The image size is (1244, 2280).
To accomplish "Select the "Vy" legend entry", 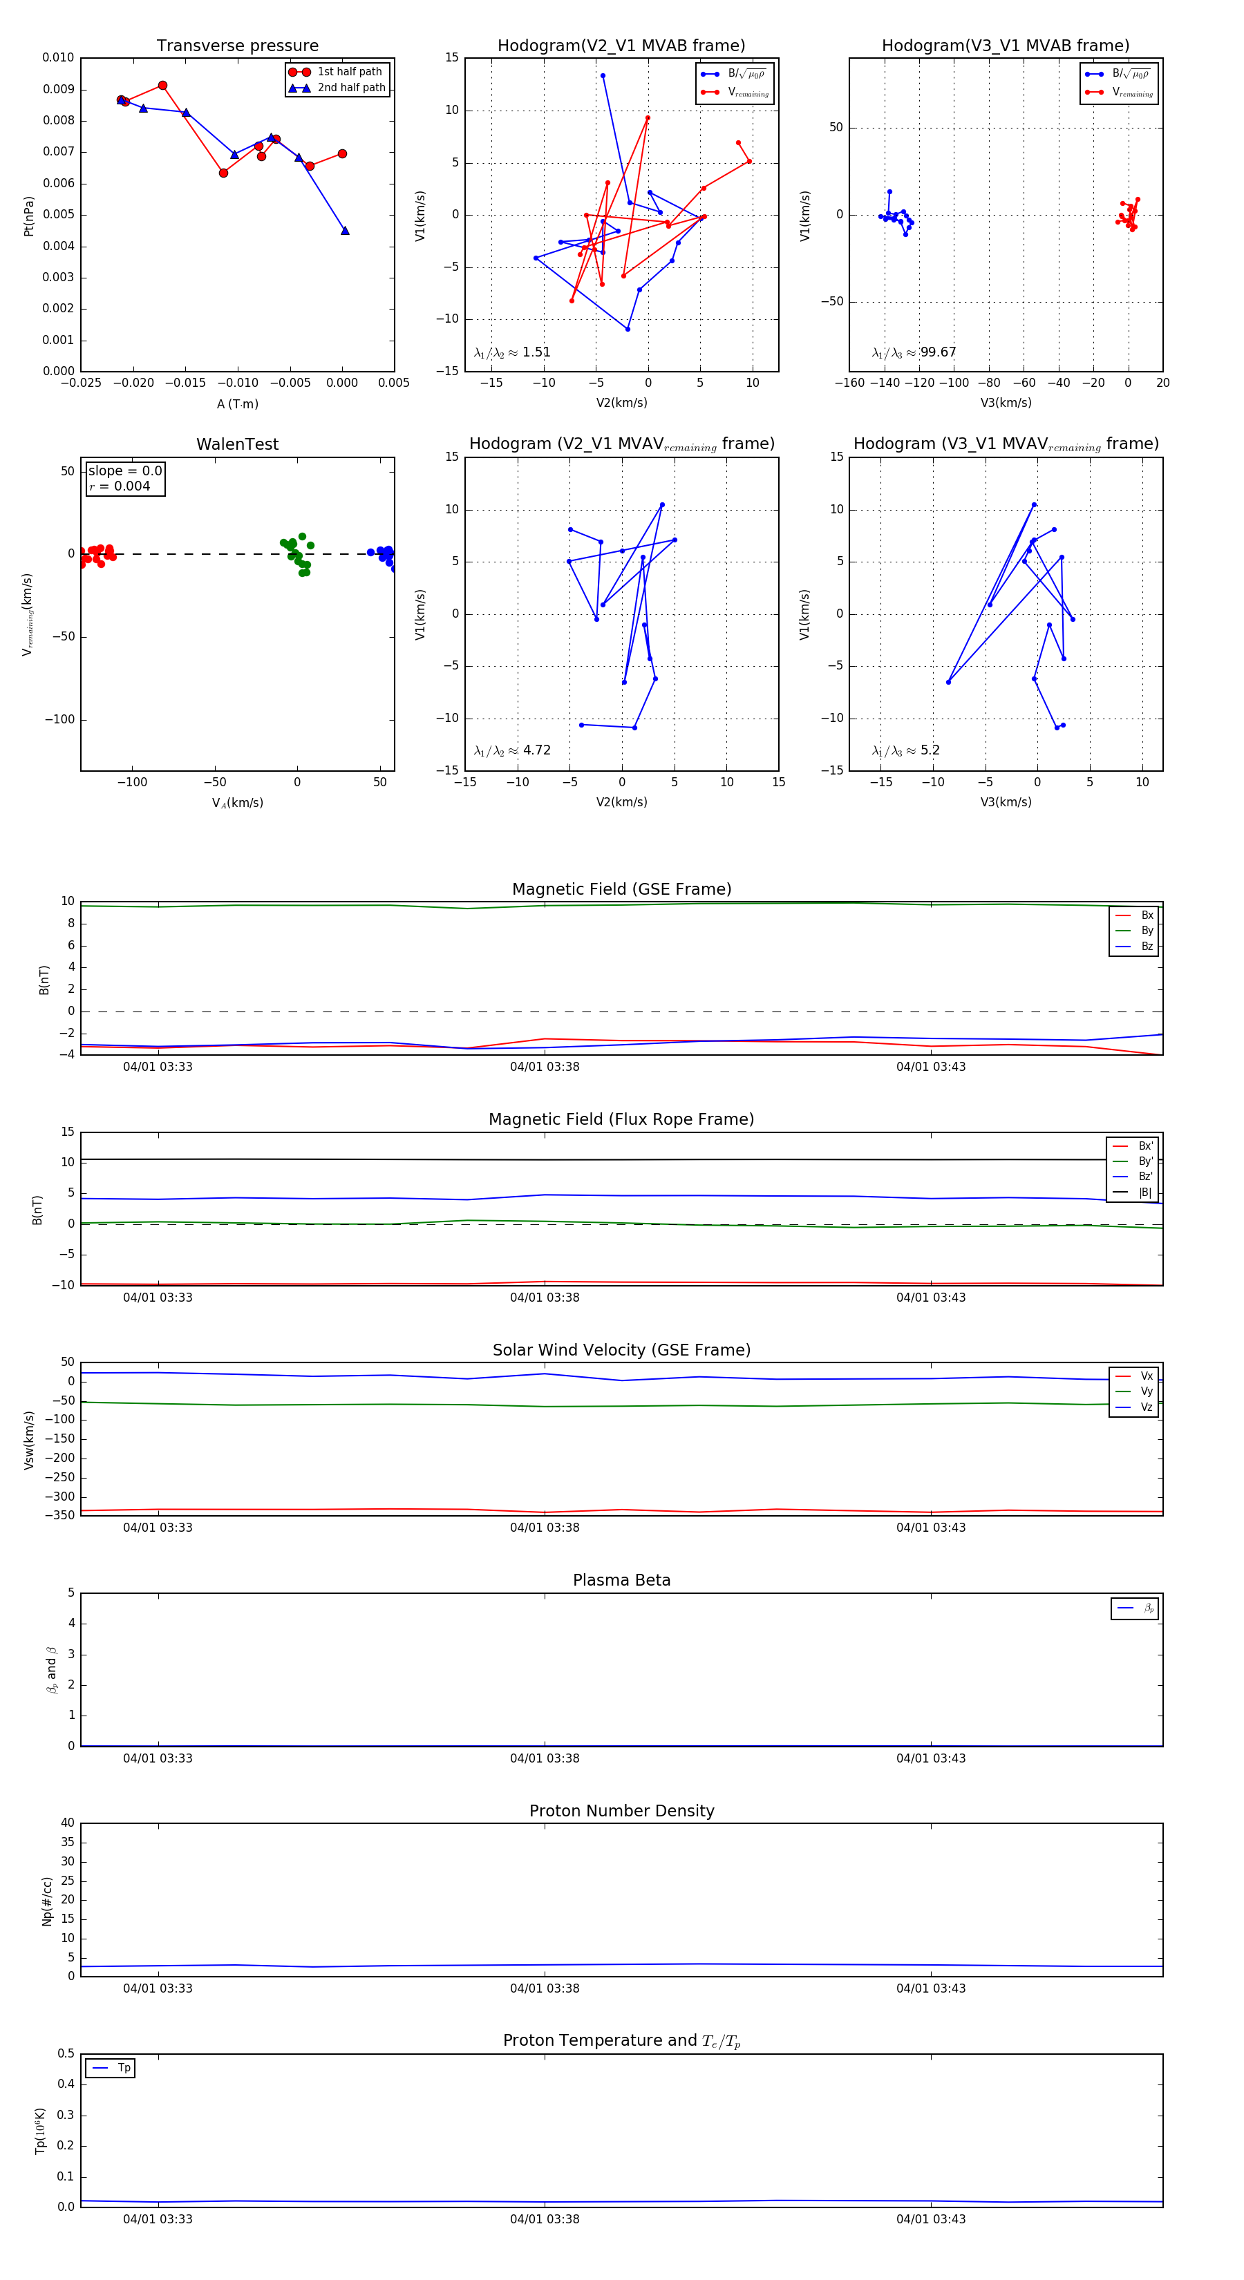I will click(1134, 1391).
